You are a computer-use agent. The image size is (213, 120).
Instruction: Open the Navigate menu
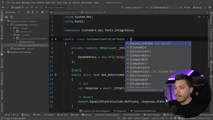(26, 3)
